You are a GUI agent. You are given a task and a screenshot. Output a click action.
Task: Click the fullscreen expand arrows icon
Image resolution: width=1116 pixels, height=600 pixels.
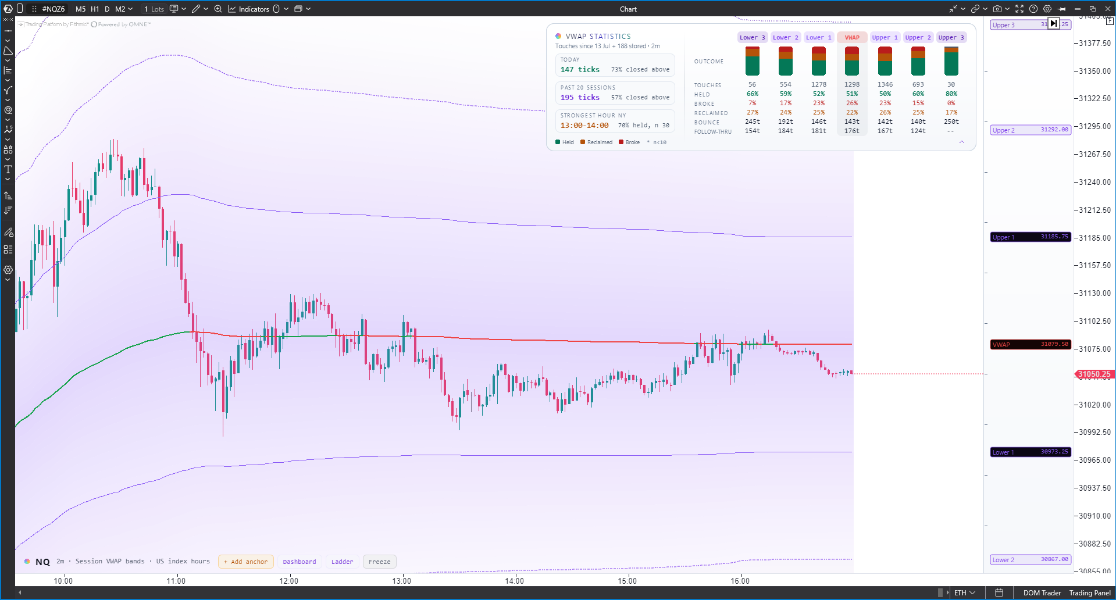[1019, 9]
